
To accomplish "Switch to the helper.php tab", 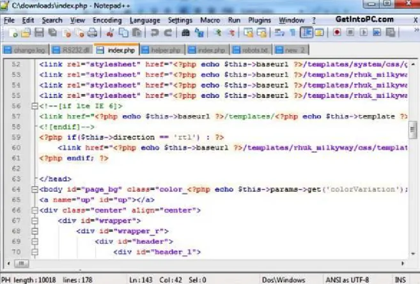I will (x=162, y=50).
